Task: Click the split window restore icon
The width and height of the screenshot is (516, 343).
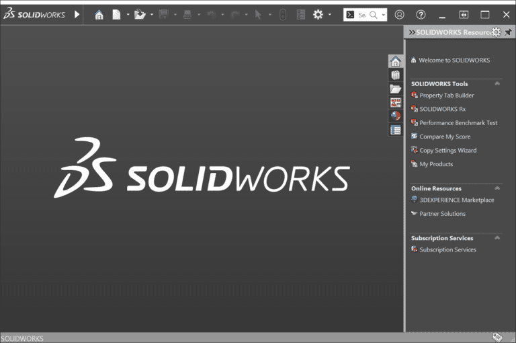Action: coord(464,15)
